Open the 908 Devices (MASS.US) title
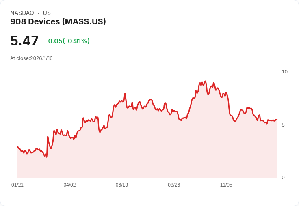 coord(58,21)
